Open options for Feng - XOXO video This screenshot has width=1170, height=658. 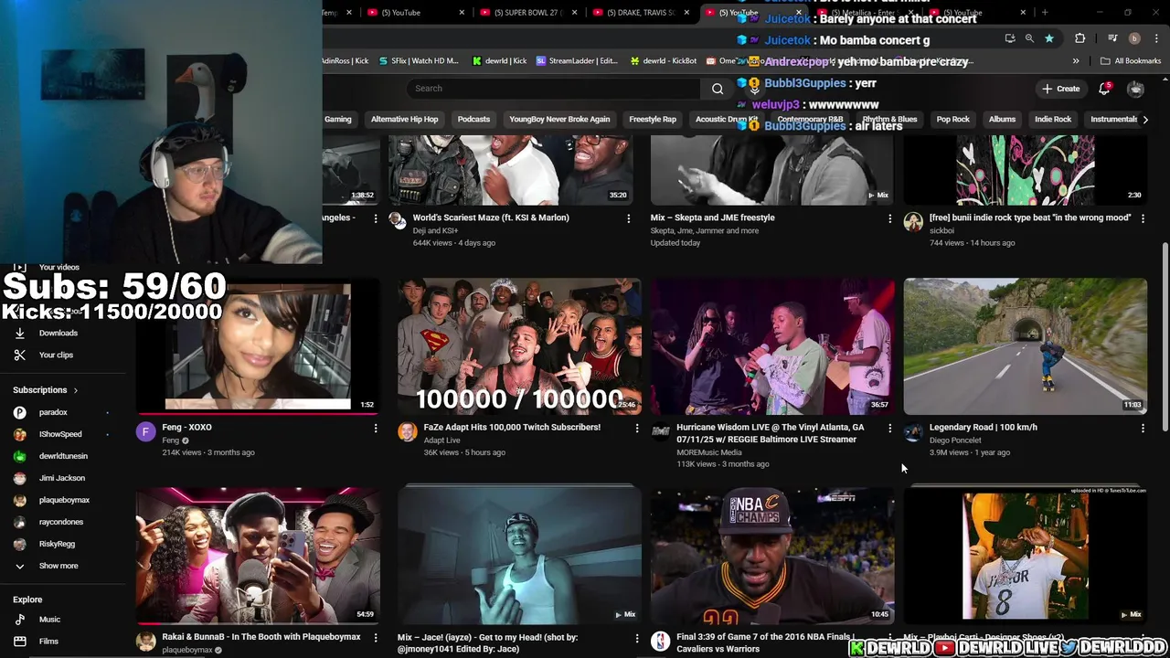coord(375,428)
